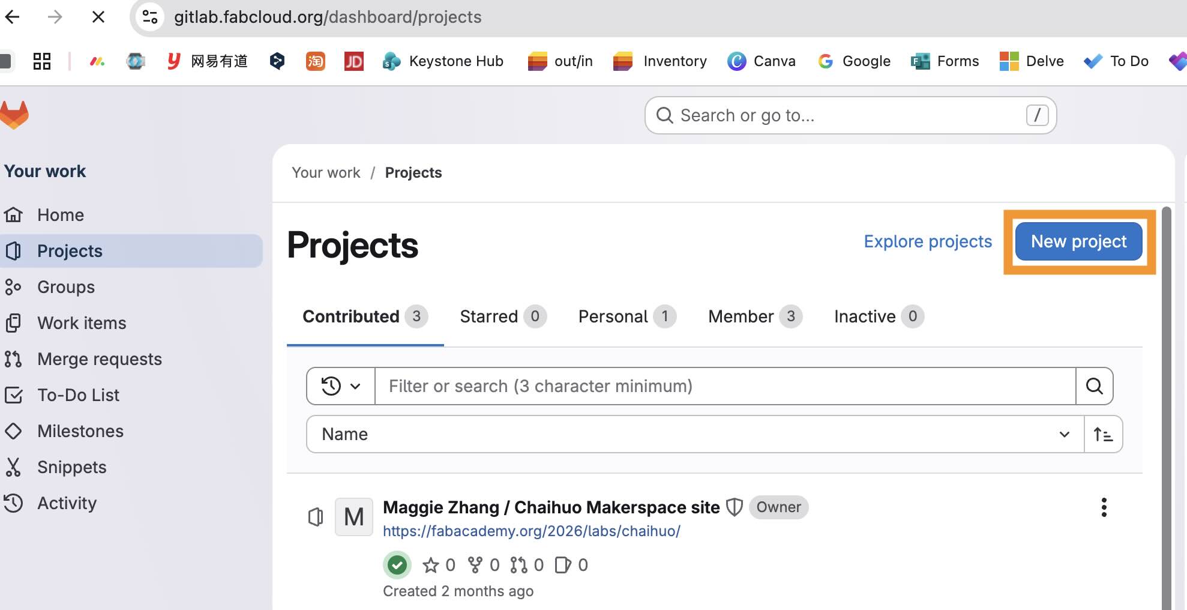Switch to the Inactive tab
The height and width of the screenshot is (610, 1187).
pyautogui.click(x=879, y=316)
